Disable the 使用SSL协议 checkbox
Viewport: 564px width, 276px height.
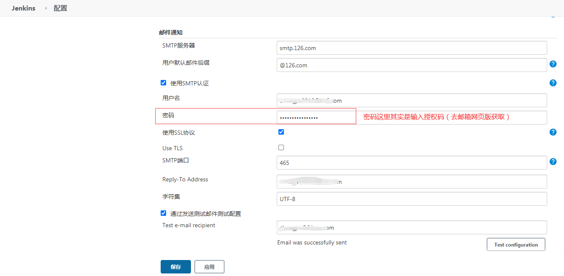tap(281, 132)
